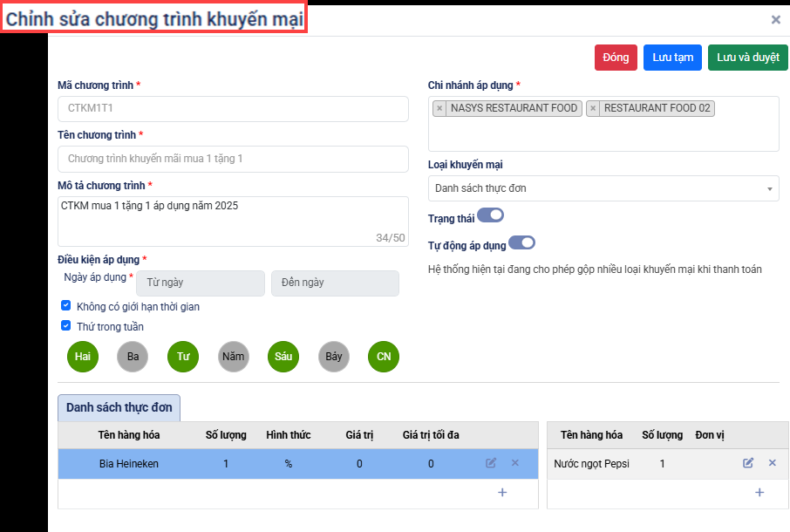
Task: Remove NASYS RESTAURANT FOOD branch tag
Action: (x=439, y=108)
